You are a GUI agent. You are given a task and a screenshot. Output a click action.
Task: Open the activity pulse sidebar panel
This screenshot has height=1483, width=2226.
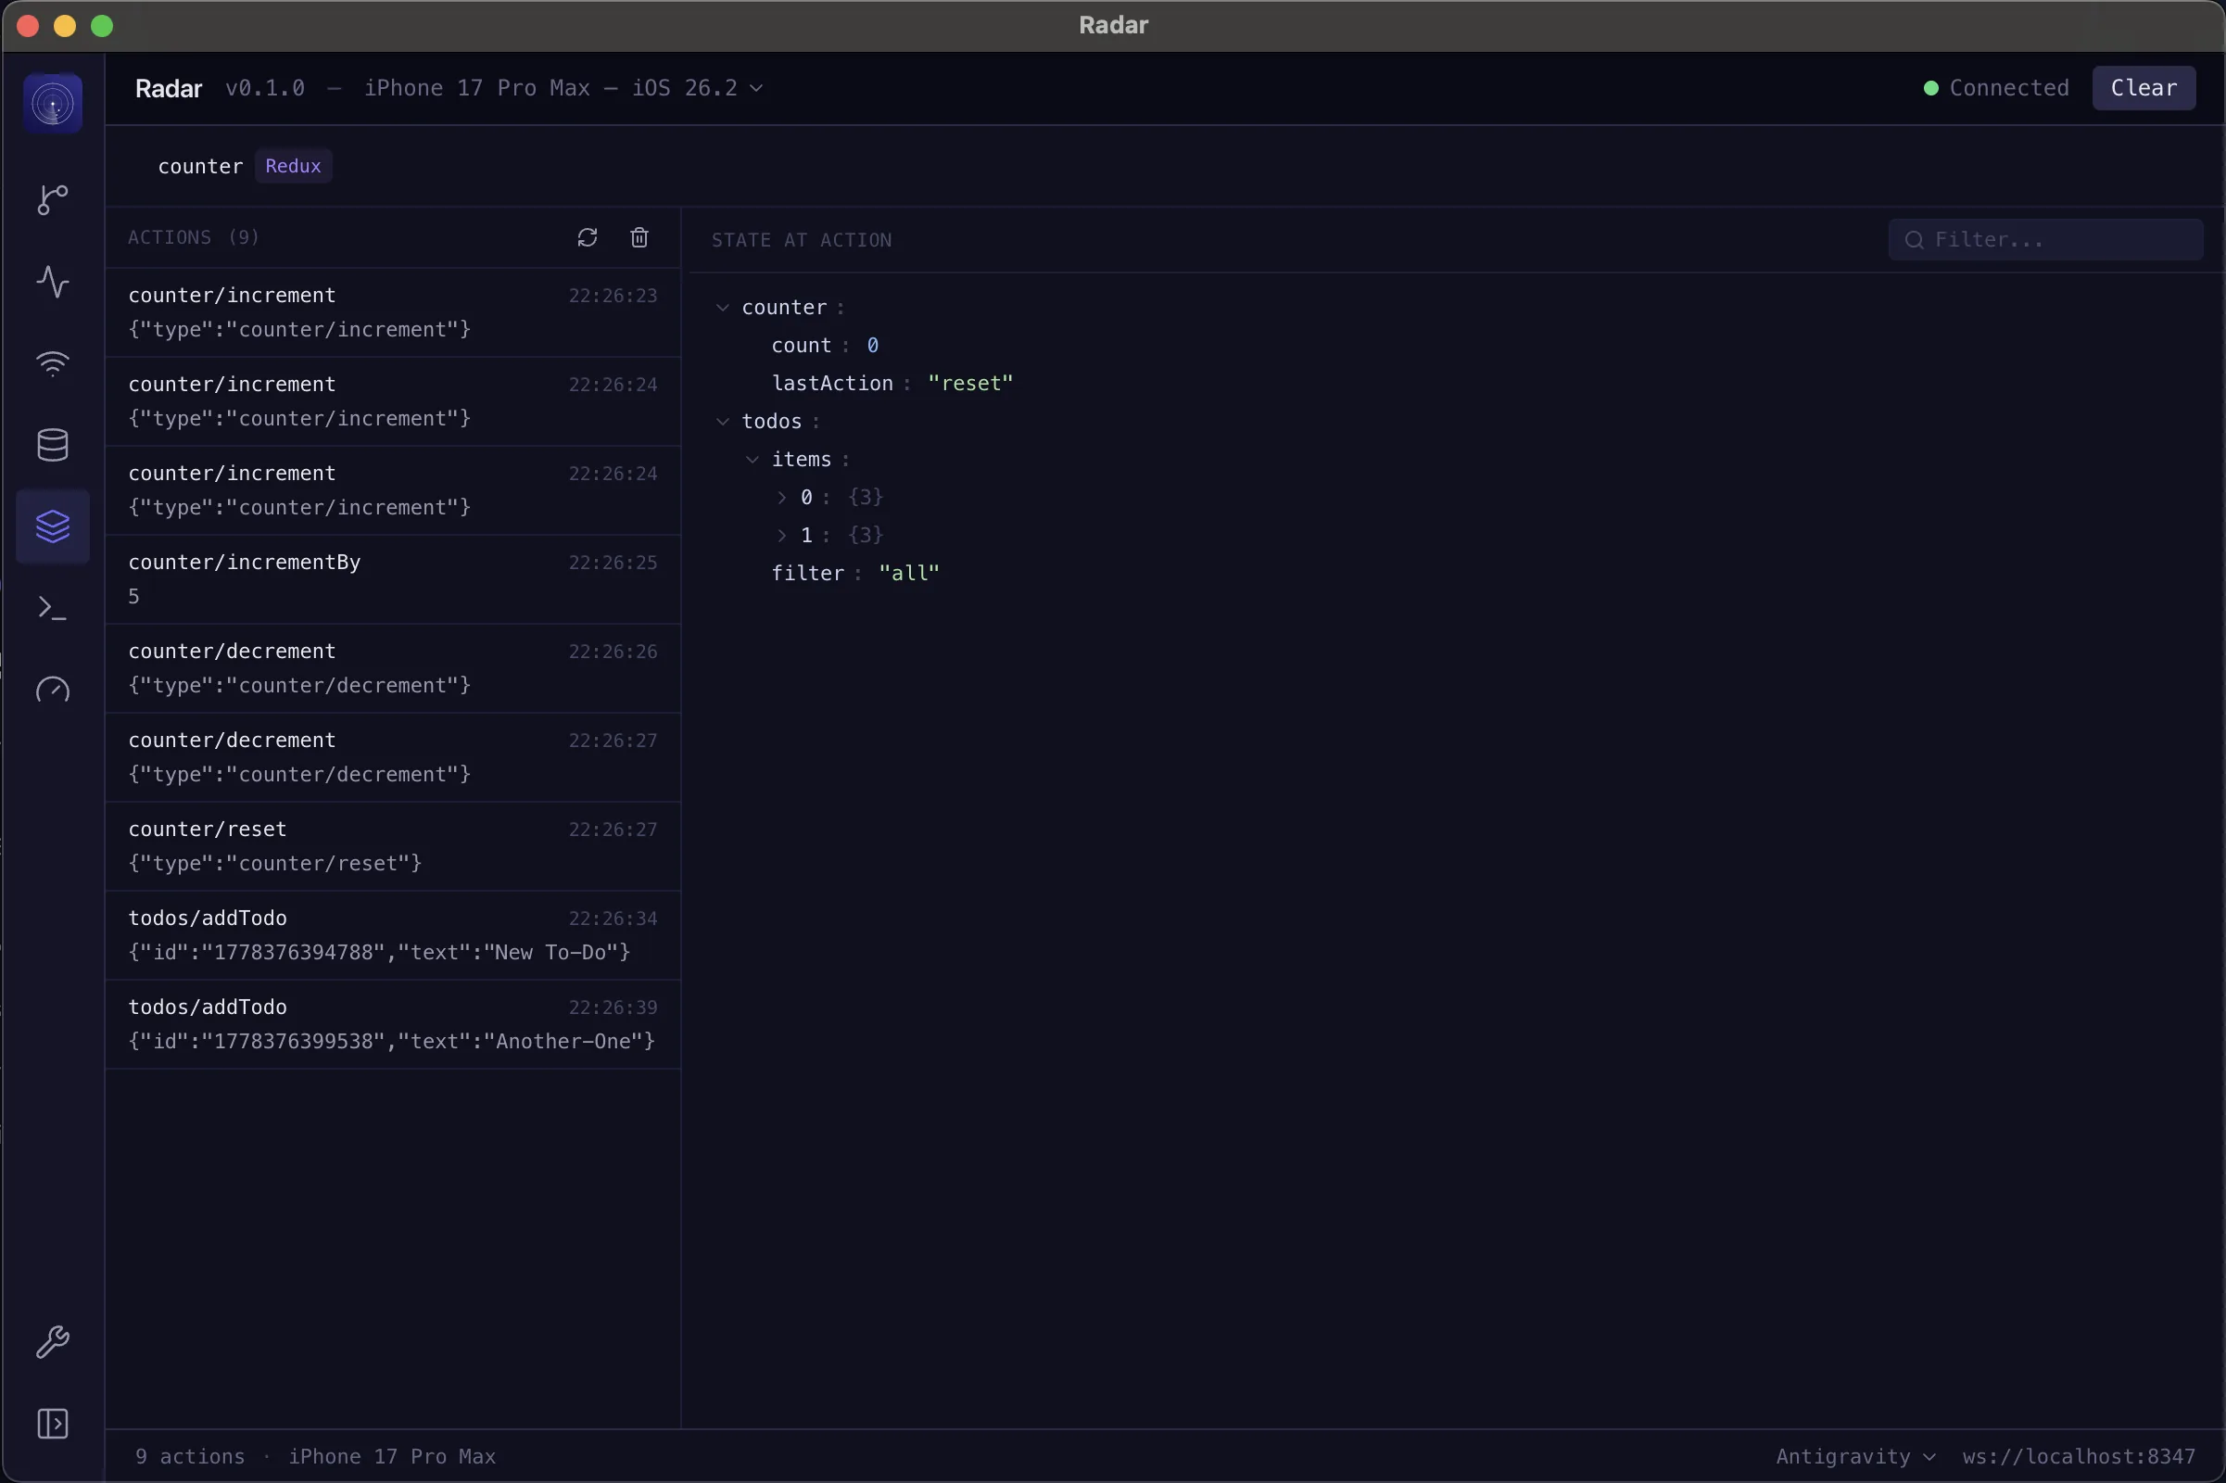click(53, 282)
